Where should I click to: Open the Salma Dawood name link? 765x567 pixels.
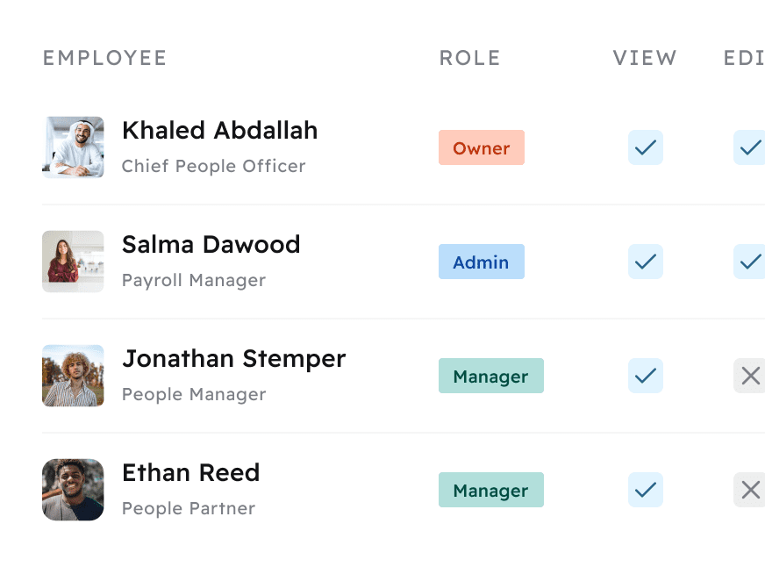point(211,244)
